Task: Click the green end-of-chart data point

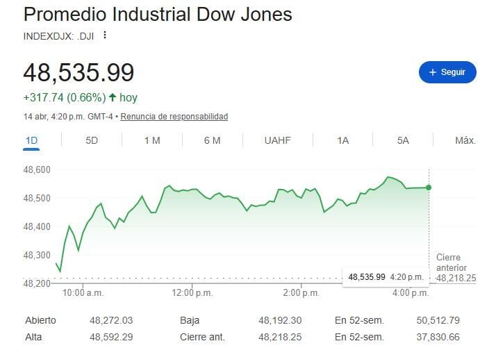Action: point(429,188)
